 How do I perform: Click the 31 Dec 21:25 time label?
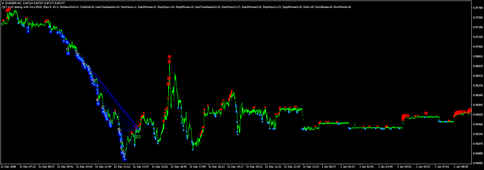point(273,167)
